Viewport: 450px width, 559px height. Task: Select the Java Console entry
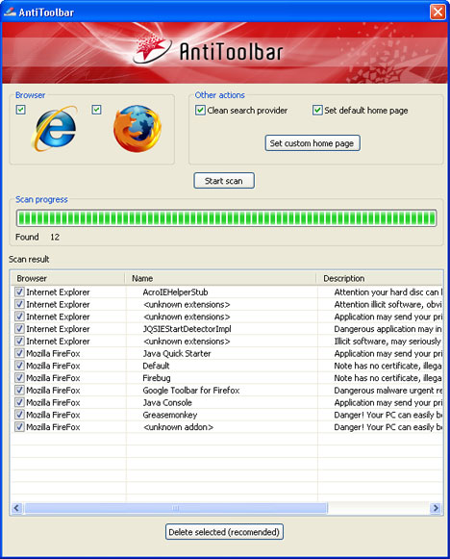point(167,402)
